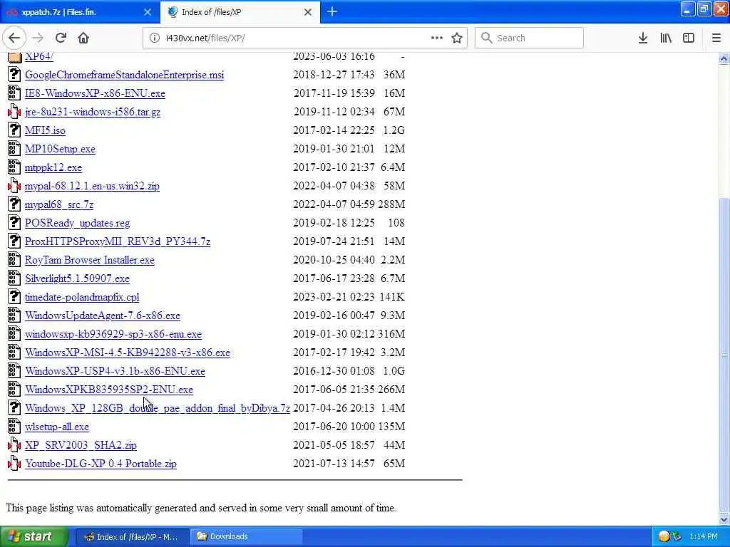Open a new browser tab
The height and width of the screenshot is (547, 730).
click(x=332, y=11)
